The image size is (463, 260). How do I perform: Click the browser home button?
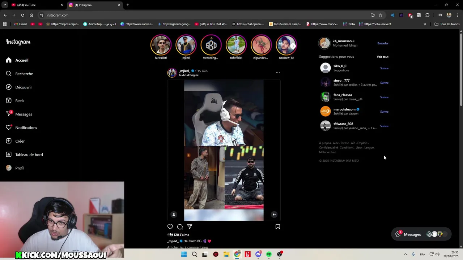(31, 15)
